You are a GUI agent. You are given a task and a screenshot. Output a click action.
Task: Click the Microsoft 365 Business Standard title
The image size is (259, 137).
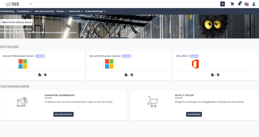click(x=105, y=56)
